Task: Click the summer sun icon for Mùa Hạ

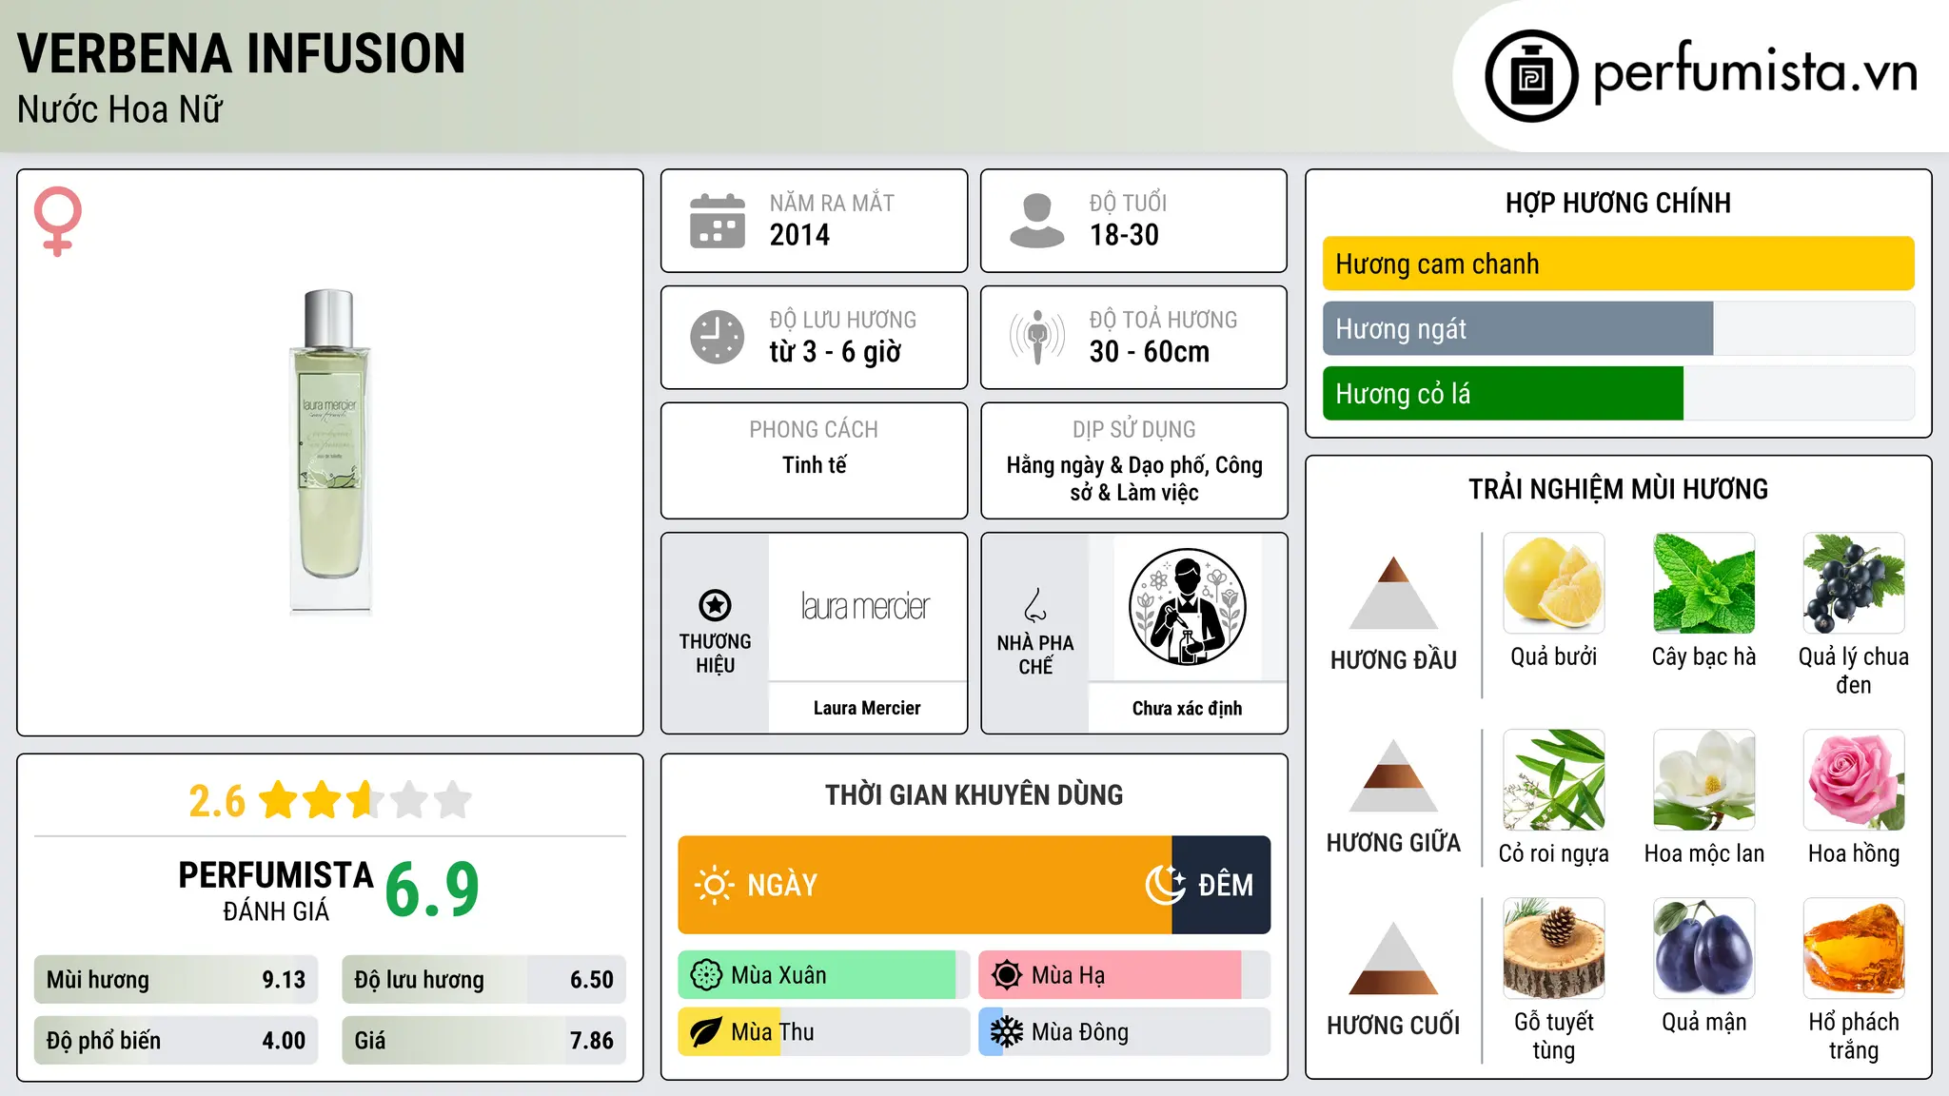Action: click(x=1007, y=975)
